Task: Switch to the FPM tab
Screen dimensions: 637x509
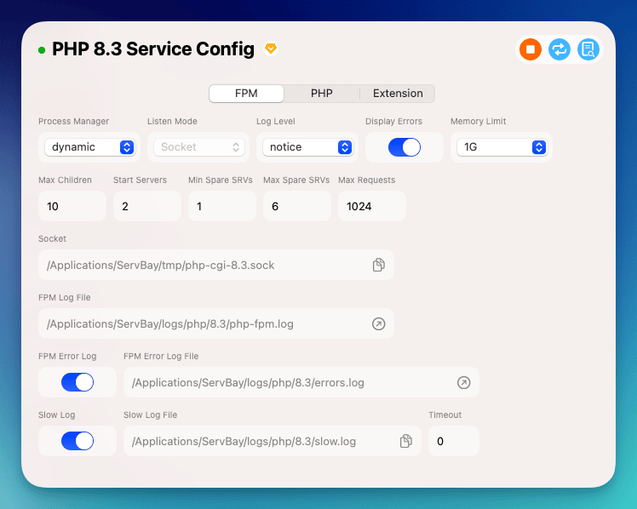Action: coord(246,94)
